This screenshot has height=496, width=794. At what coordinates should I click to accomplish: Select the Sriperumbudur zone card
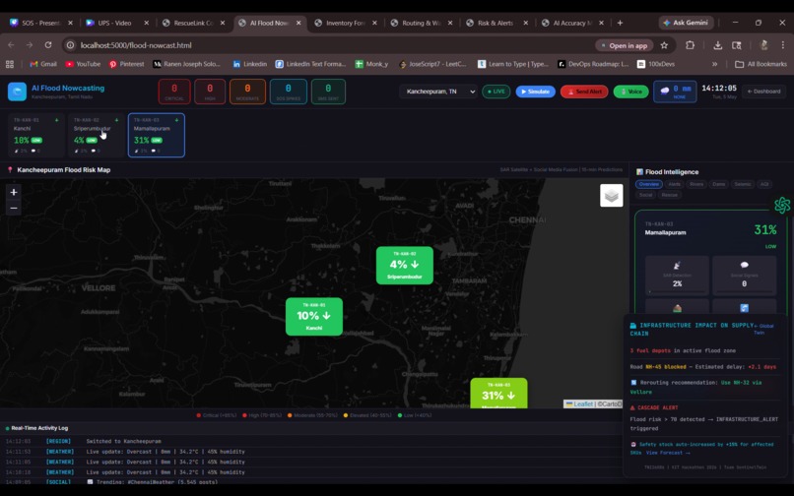point(96,135)
